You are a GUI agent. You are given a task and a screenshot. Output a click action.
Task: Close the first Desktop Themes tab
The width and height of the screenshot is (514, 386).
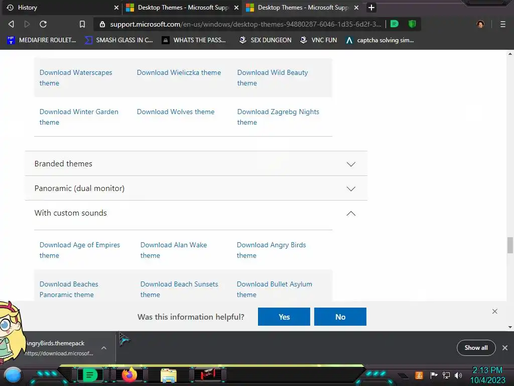click(x=236, y=8)
